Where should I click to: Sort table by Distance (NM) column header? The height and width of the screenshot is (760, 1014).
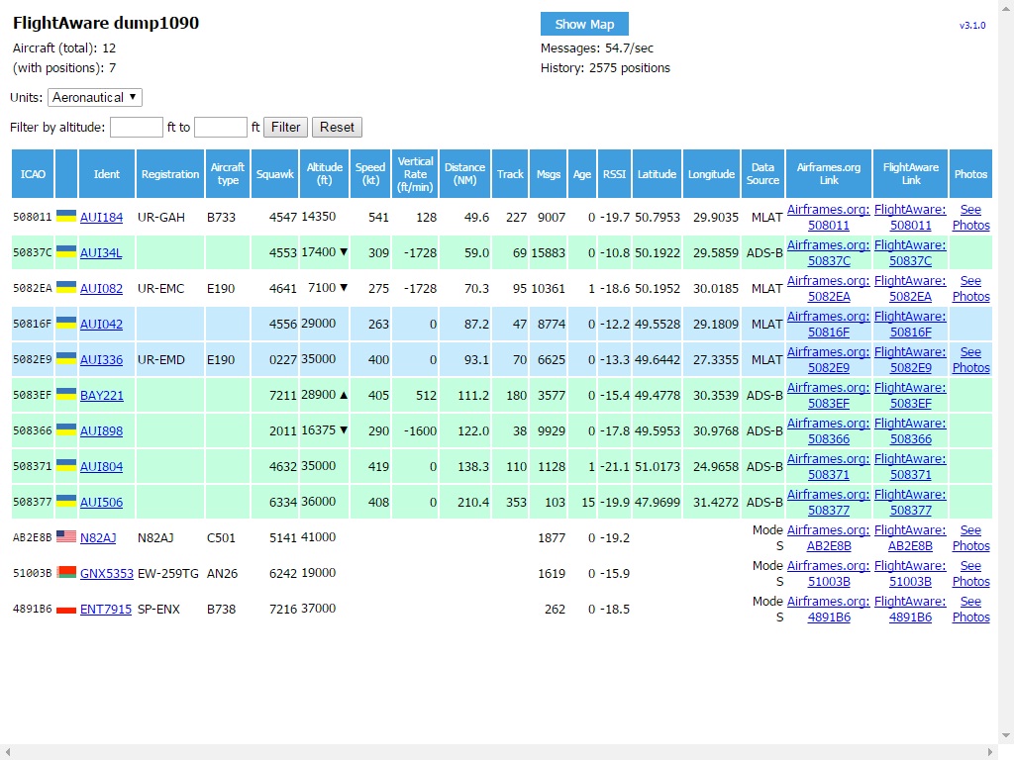coord(464,174)
